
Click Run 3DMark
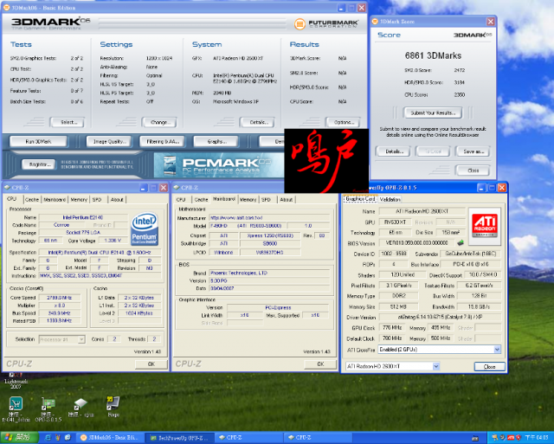(38, 142)
